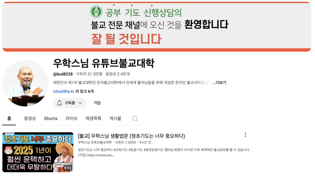Click the channel banner image
This screenshot has width=315, height=183.
click(x=157, y=27)
